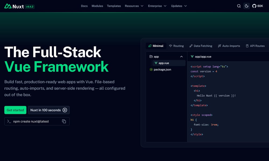Click the terminal prompt icon beside npm command

pos(9,121)
